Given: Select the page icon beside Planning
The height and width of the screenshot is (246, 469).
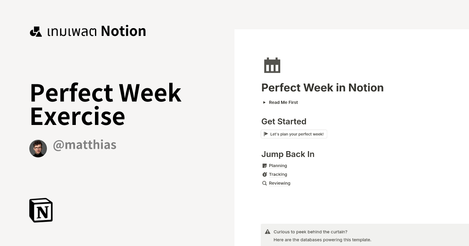Looking at the screenshot, I should (x=264, y=165).
